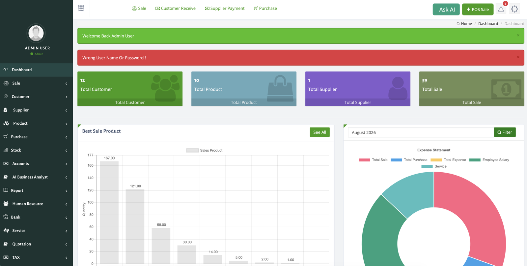Click the Stock bar chart icon in sidebar
This screenshot has height=266, width=527.
click(6, 150)
